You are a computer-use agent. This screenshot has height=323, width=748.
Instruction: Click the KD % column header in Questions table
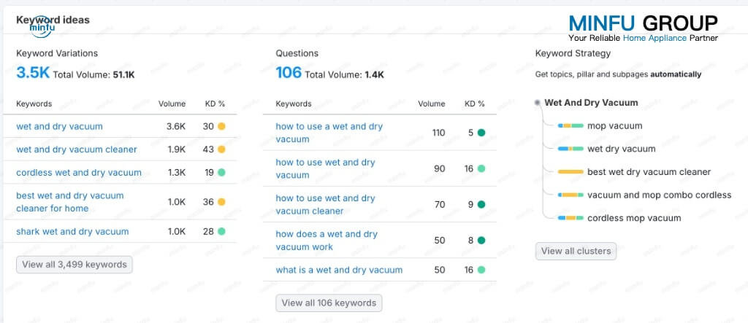pyautogui.click(x=475, y=104)
